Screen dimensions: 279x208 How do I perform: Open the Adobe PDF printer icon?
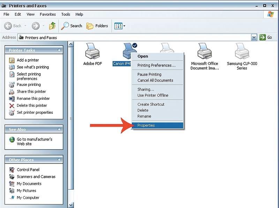point(92,52)
